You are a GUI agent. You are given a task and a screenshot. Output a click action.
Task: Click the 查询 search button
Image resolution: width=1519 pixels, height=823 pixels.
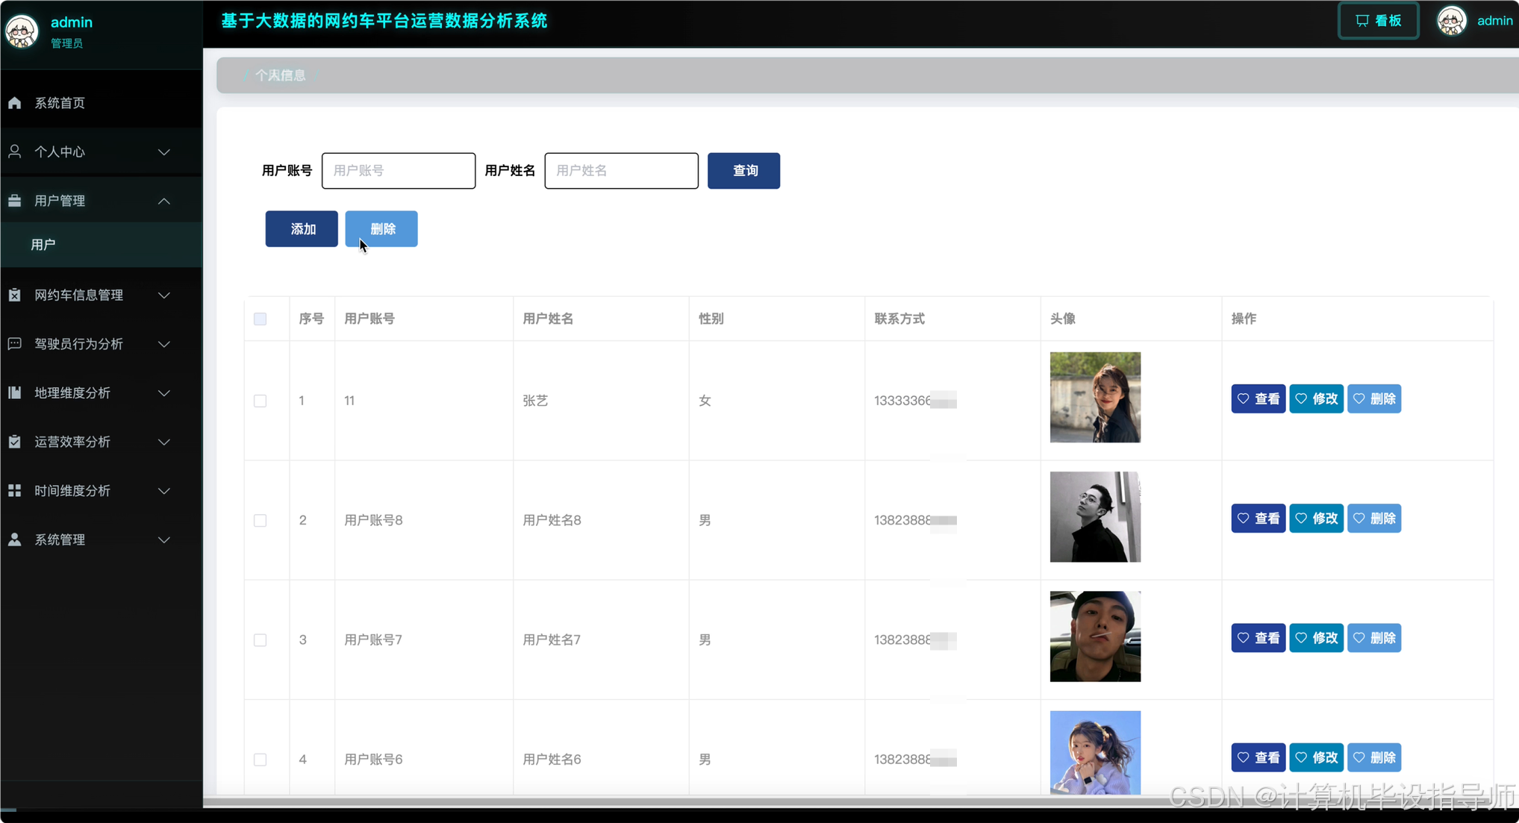743,171
